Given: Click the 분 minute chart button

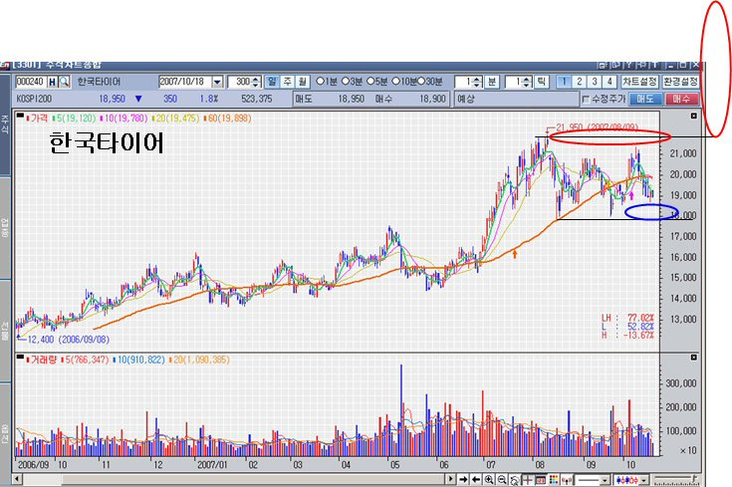Looking at the screenshot, I should pyautogui.click(x=492, y=82).
